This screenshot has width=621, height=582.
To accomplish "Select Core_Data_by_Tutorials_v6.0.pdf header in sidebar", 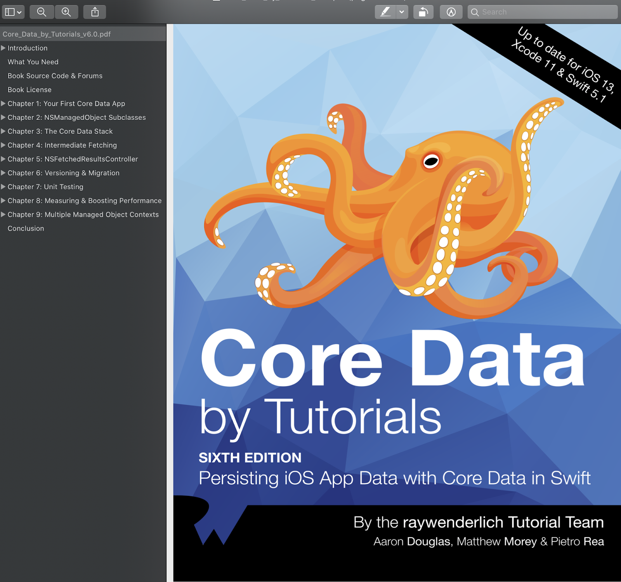I will pyautogui.click(x=57, y=34).
